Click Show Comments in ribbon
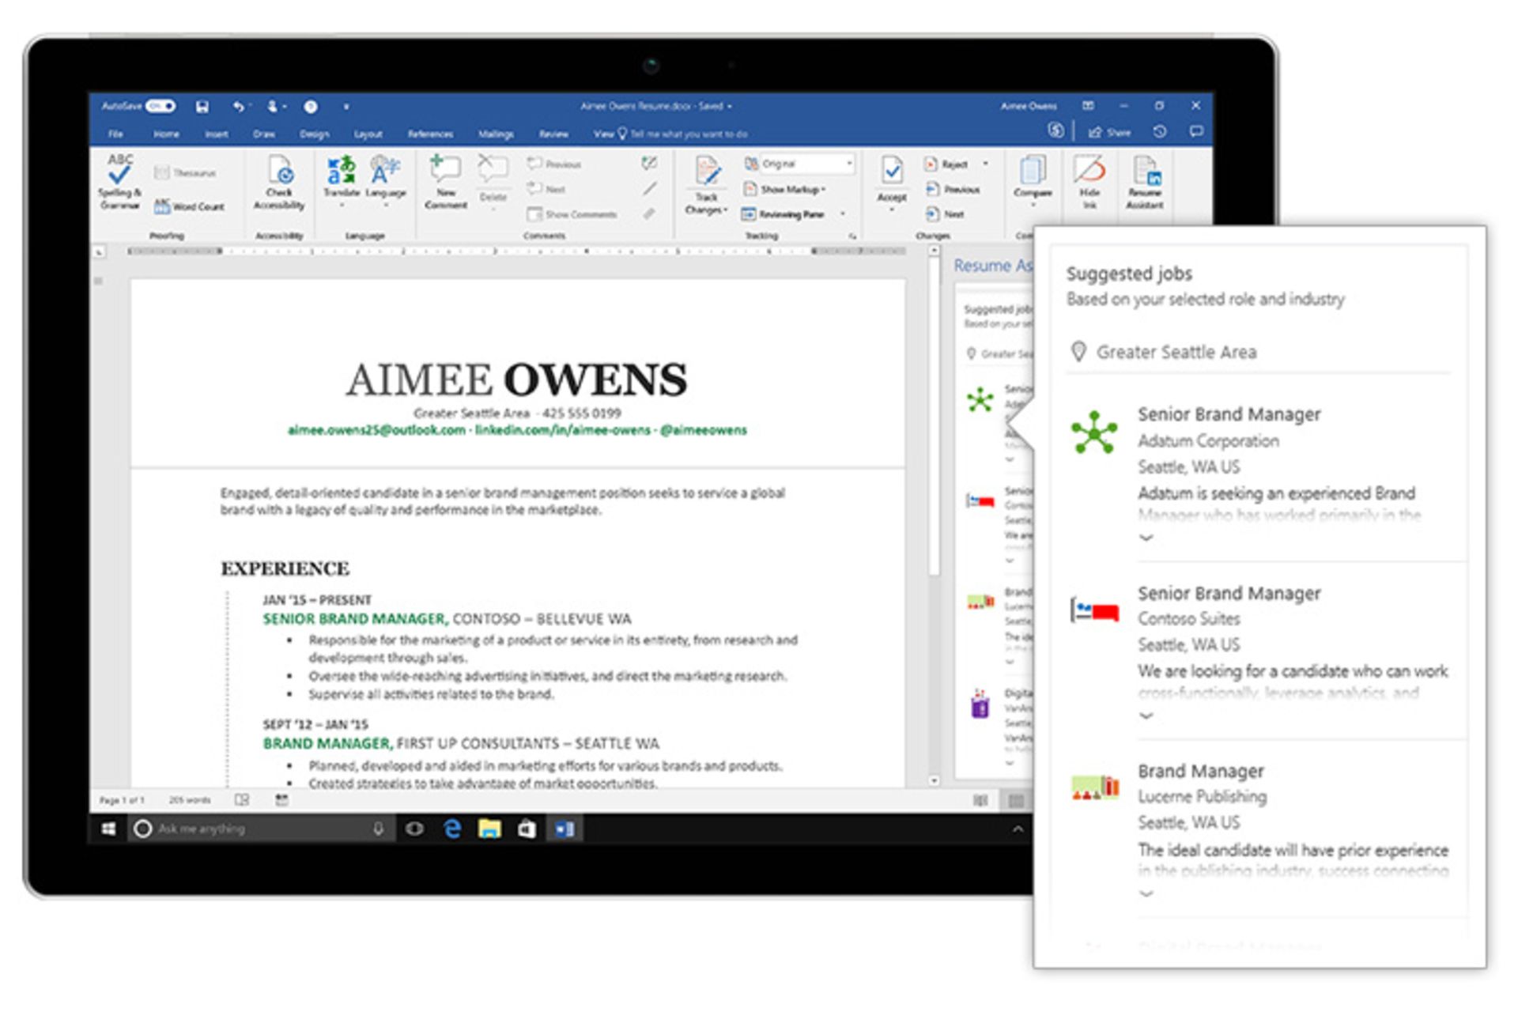The height and width of the screenshot is (1012, 1518). (572, 214)
